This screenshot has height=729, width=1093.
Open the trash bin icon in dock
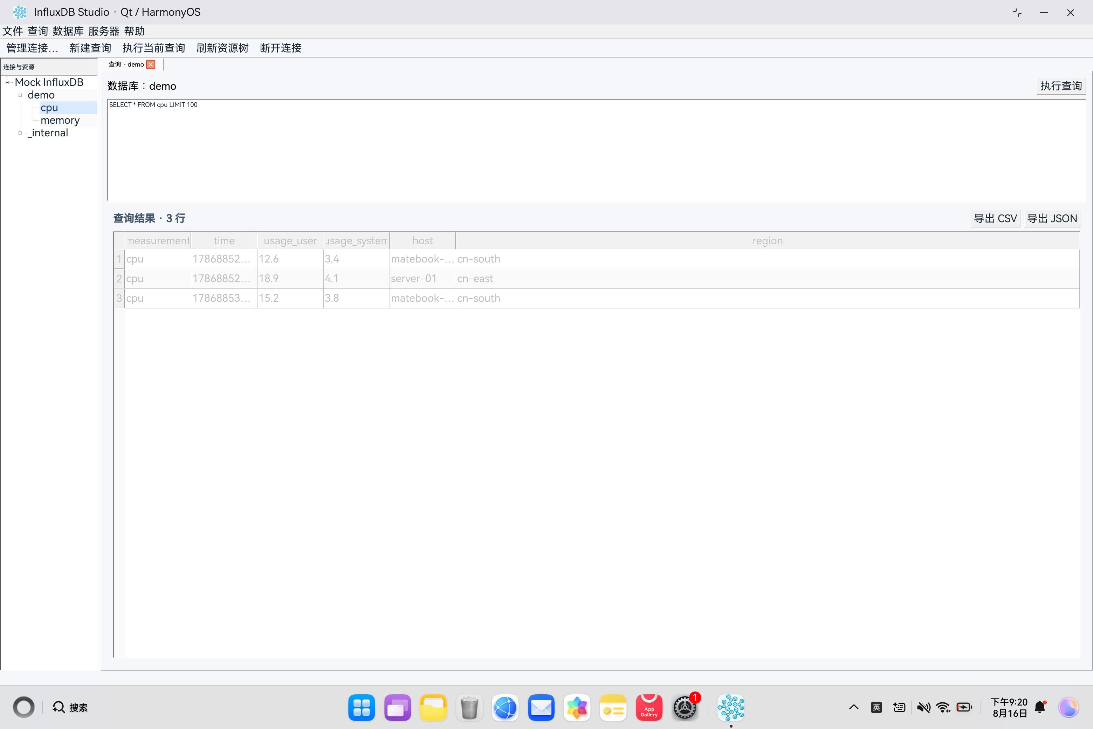pyautogui.click(x=469, y=708)
